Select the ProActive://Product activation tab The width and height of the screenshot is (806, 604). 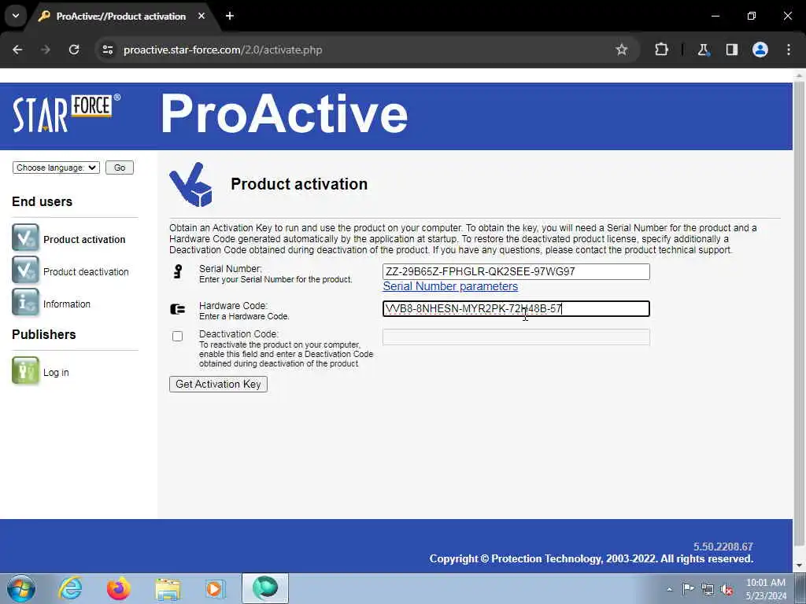click(121, 17)
